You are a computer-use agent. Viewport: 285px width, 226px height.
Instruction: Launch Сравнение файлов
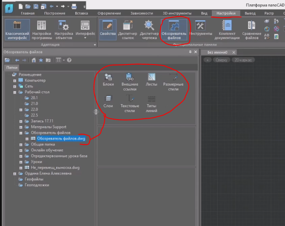click(x=252, y=30)
